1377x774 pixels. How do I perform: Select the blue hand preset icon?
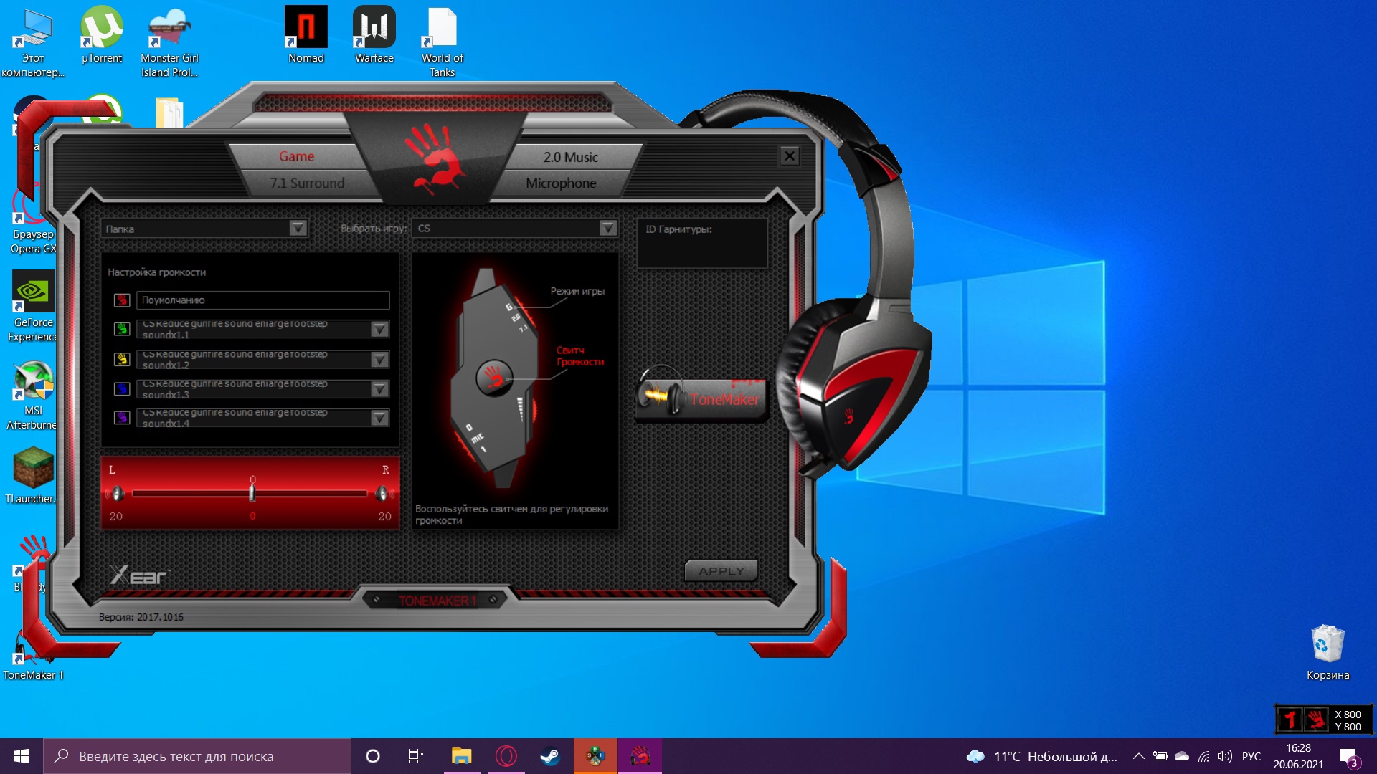click(x=122, y=389)
